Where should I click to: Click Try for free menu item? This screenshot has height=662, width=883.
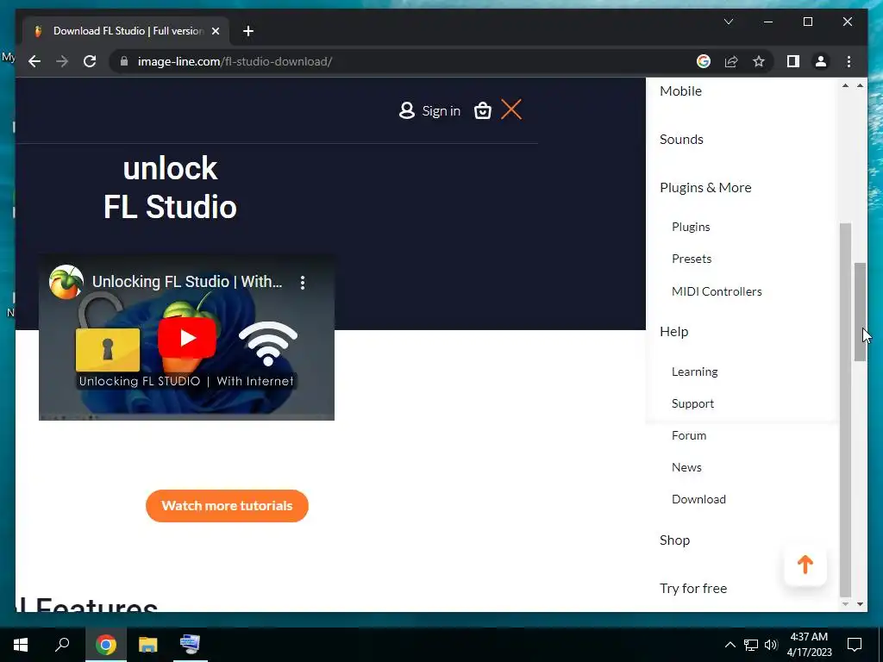pyautogui.click(x=693, y=588)
